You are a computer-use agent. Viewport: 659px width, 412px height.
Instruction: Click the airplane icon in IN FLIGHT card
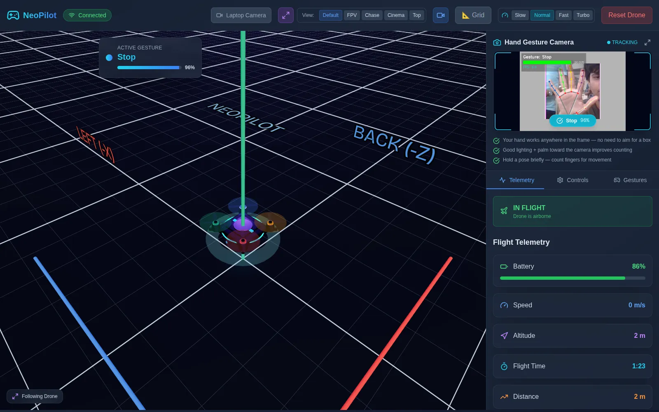(x=504, y=211)
